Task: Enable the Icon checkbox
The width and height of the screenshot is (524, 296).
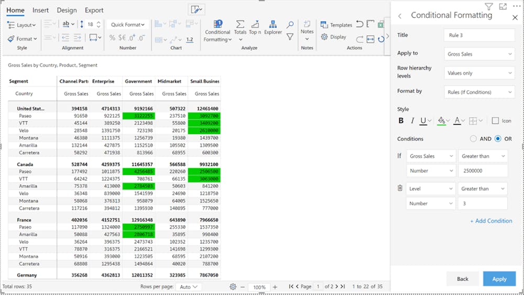Action: [496, 120]
